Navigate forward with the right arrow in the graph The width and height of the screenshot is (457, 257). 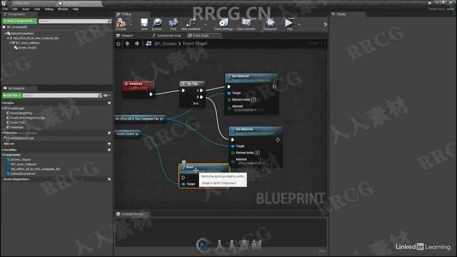(137, 43)
